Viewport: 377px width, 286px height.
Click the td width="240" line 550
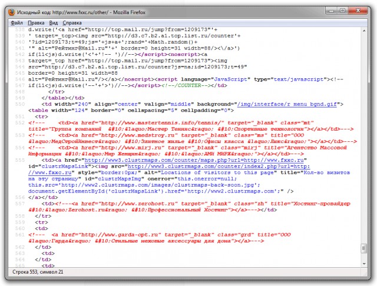(193, 104)
